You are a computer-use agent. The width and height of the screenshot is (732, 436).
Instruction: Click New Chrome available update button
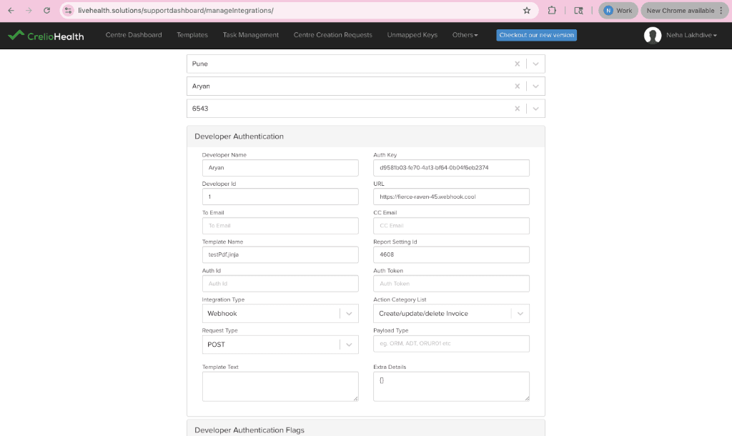681,10
